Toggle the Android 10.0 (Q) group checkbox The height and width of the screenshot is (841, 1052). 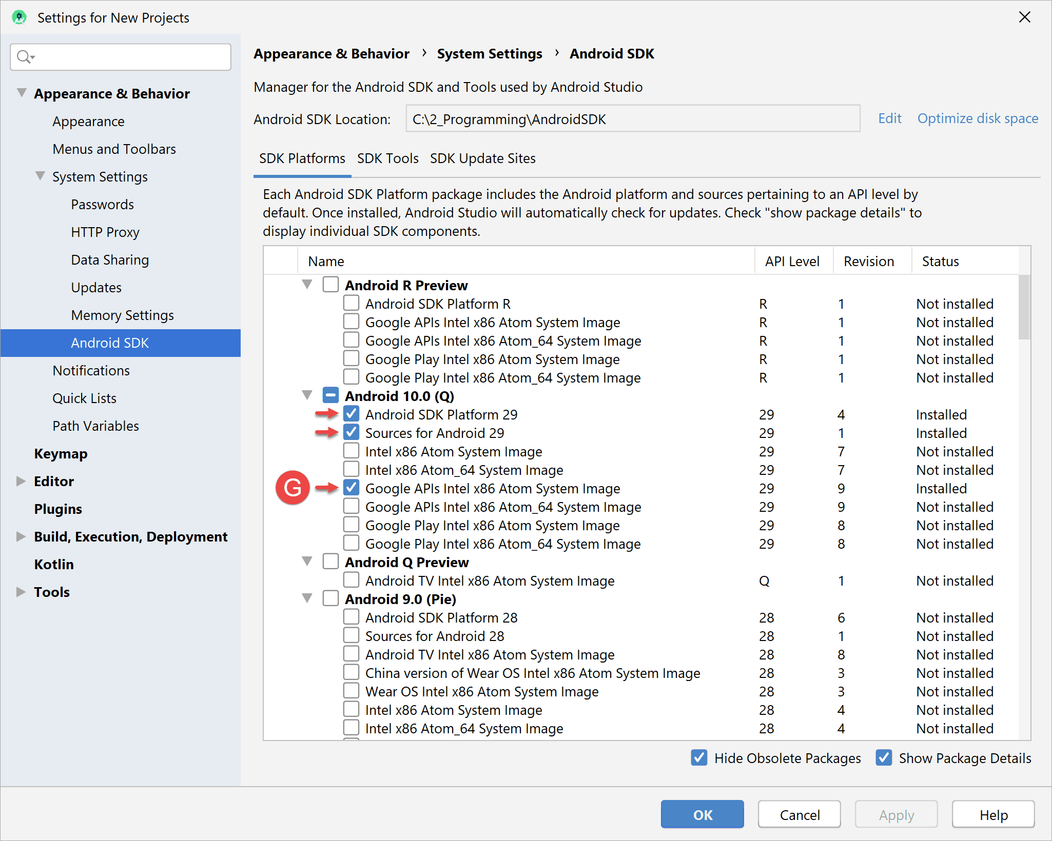click(330, 395)
